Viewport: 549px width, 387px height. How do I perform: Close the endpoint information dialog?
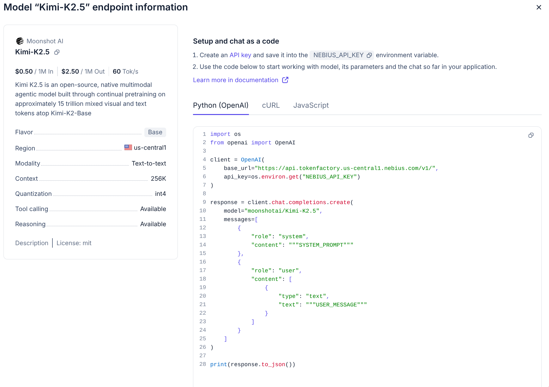click(x=539, y=7)
